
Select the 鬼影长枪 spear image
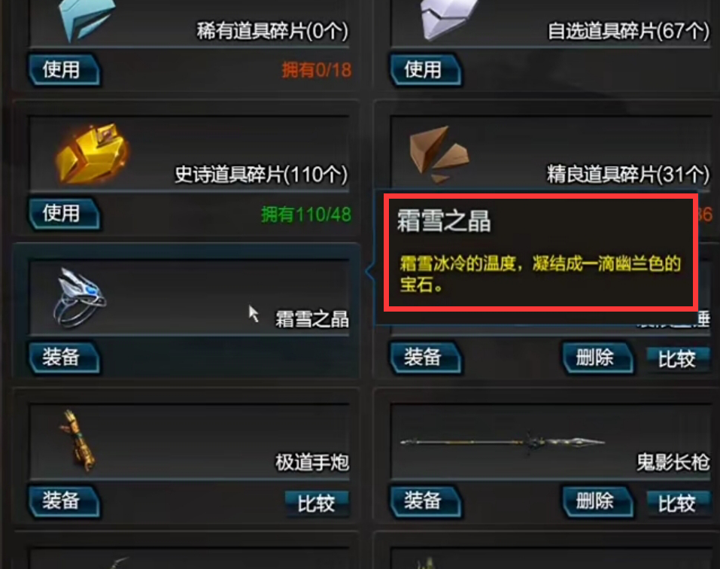tap(503, 443)
